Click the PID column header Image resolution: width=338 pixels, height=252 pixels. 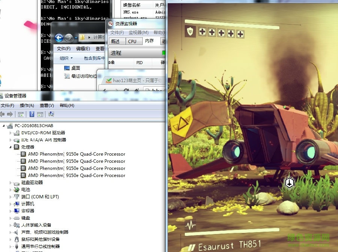click(x=143, y=63)
